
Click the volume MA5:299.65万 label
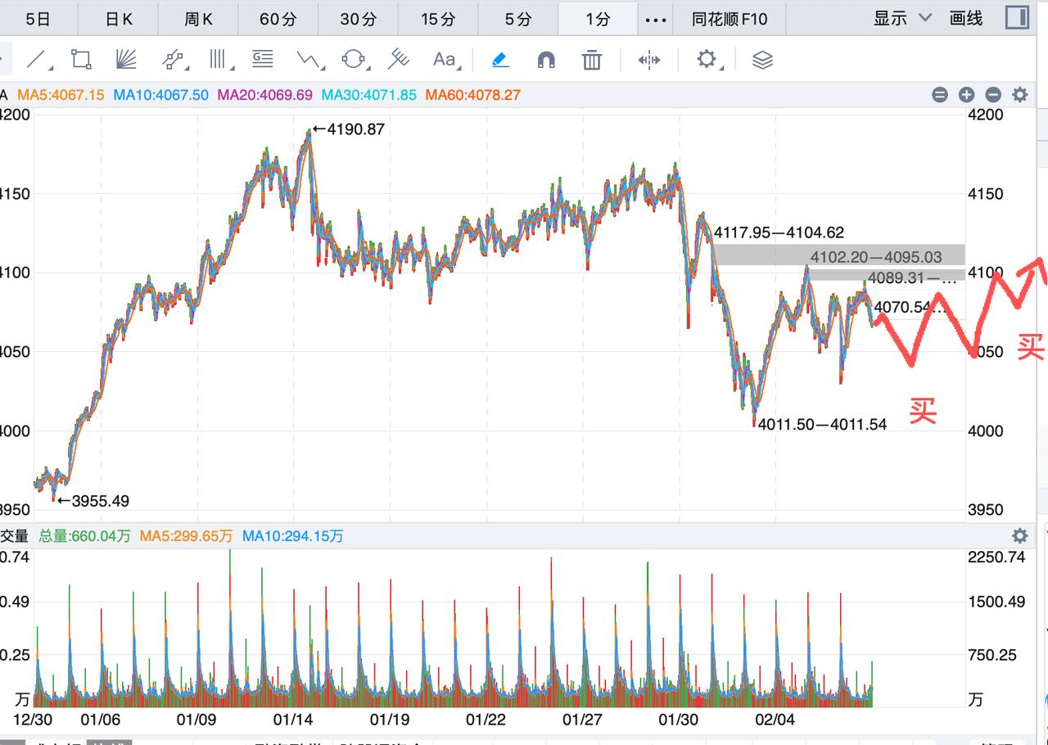[187, 536]
